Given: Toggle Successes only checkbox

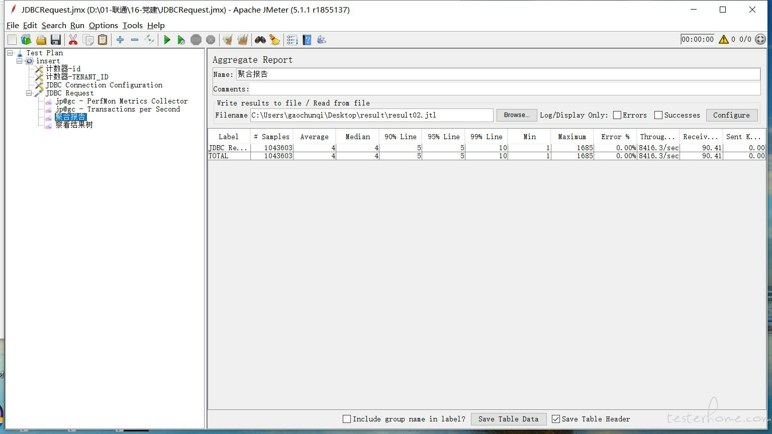Looking at the screenshot, I should 658,115.
